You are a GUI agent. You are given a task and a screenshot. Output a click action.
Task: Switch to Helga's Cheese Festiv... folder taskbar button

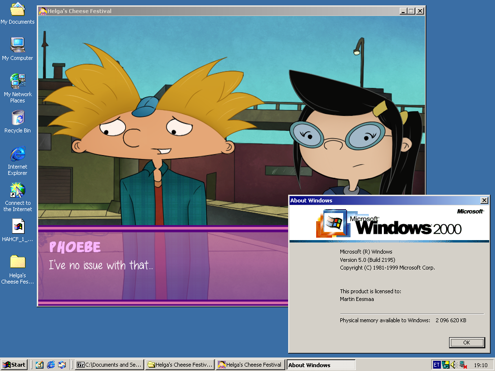(180, 365)
